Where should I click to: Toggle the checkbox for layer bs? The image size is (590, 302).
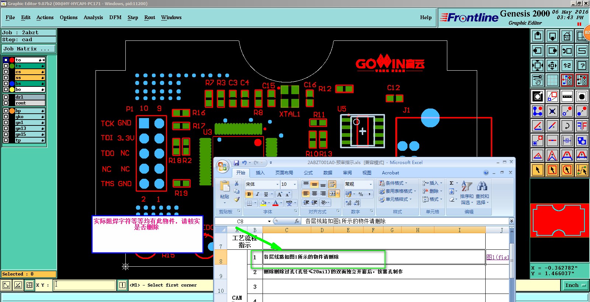pyautogui.click(x=6, y=84)
